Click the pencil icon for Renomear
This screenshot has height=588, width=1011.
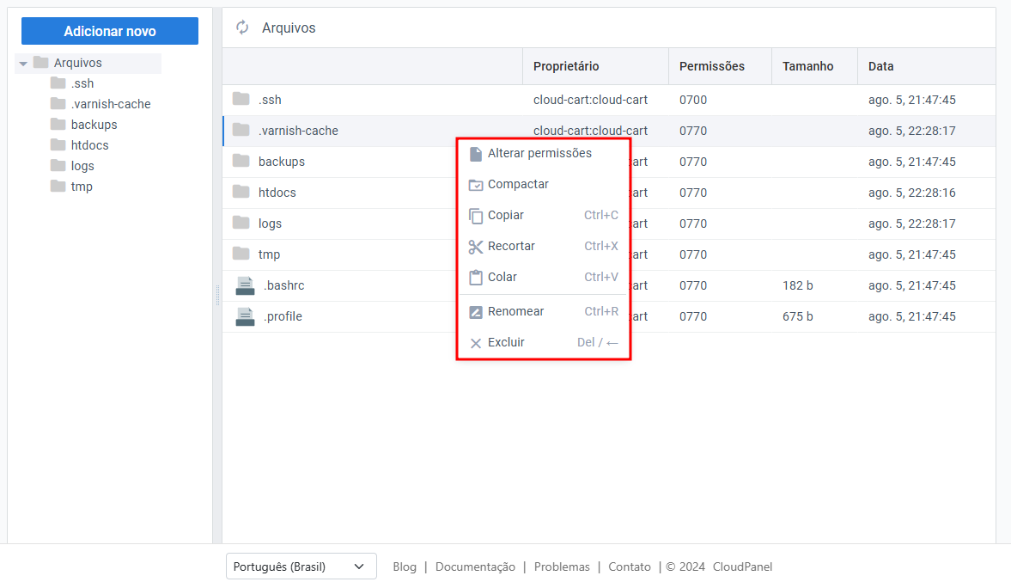pyautogui.click(x=476, y=312)
